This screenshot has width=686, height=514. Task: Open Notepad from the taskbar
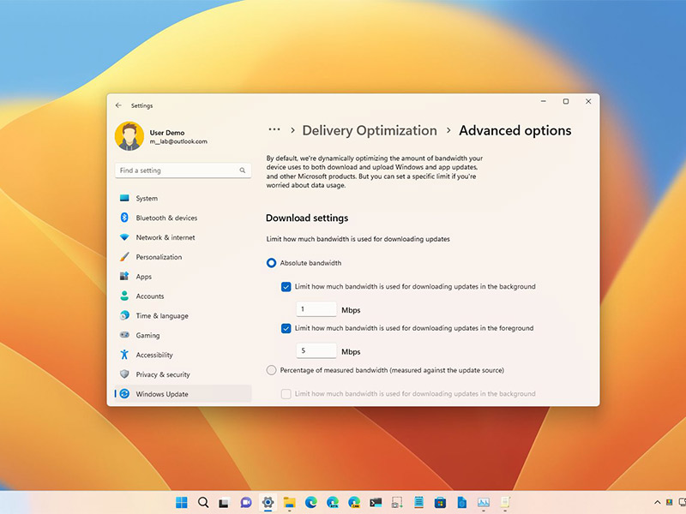418,502
